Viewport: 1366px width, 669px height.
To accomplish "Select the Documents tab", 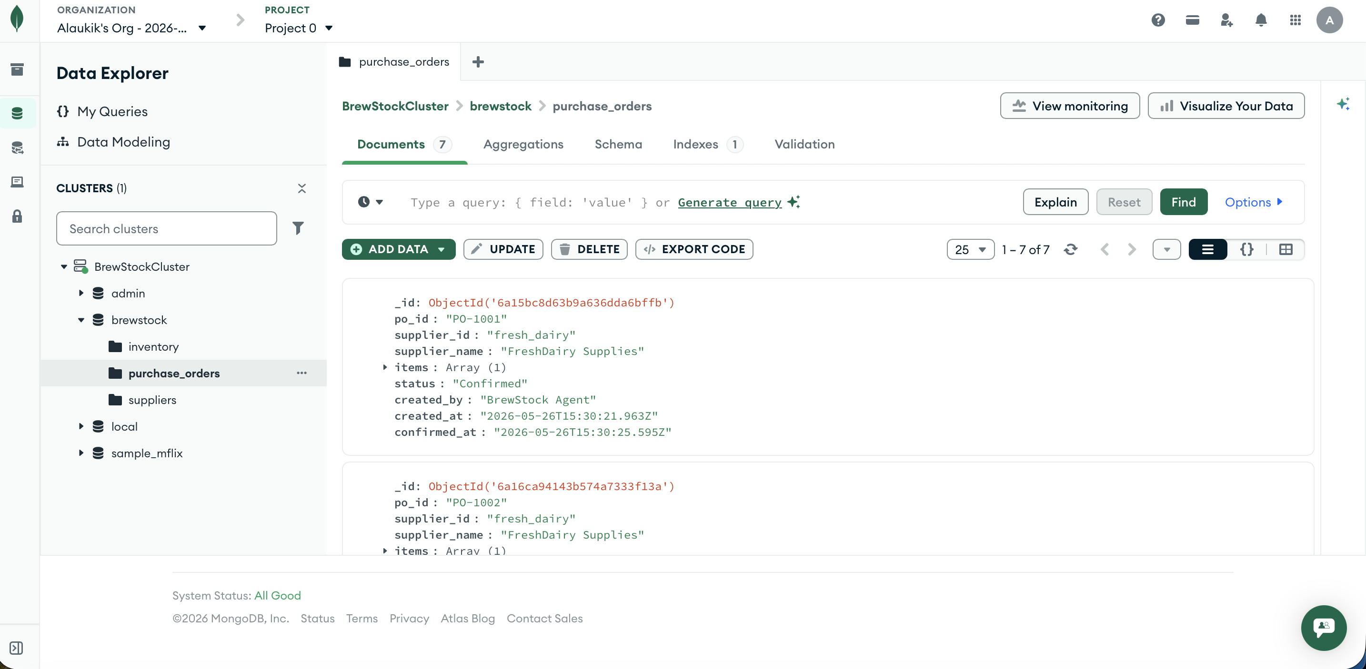I will coord(404,145).
